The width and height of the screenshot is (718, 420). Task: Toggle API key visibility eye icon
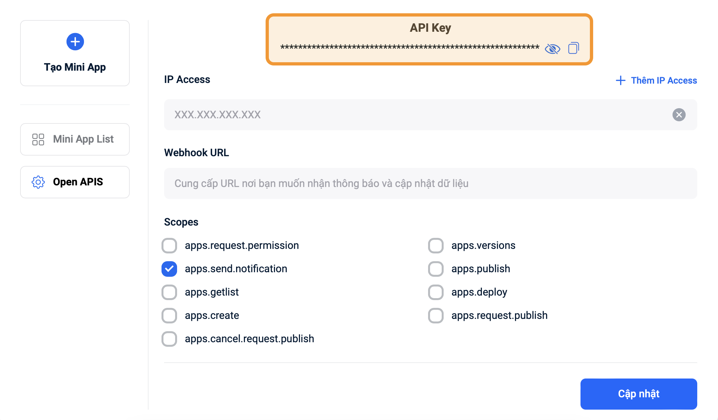552,49
